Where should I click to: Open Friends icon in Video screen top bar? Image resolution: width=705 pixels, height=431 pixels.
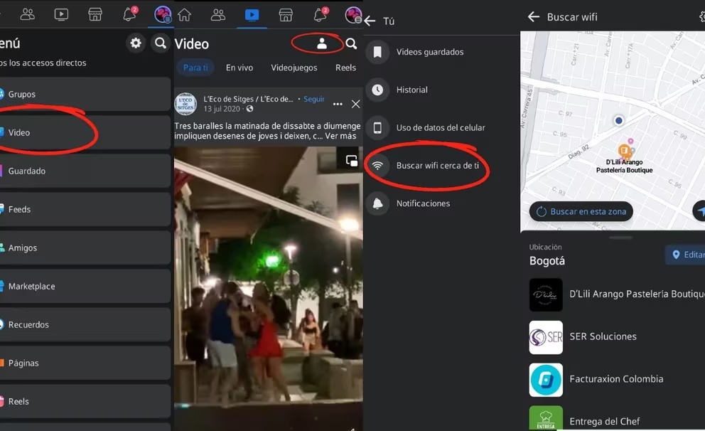[x=218, y=15]
